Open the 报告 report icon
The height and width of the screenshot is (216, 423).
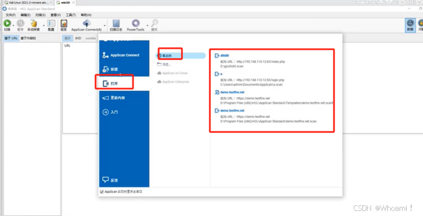[64, 24]
